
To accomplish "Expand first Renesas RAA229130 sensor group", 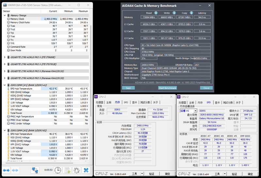I will pyautogui.click(x=5, y=71).
